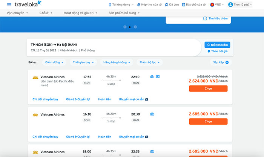This screenshot has height=157, width=264.
Task: Click baggage icon on 18:00 flight
Action: pyautogui.click(x=152, y=151)
